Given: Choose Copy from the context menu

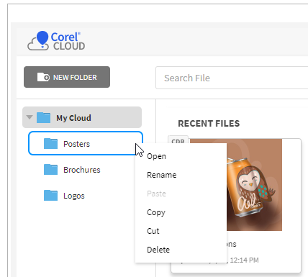Looking at the screenshot, I should [156, 212].
